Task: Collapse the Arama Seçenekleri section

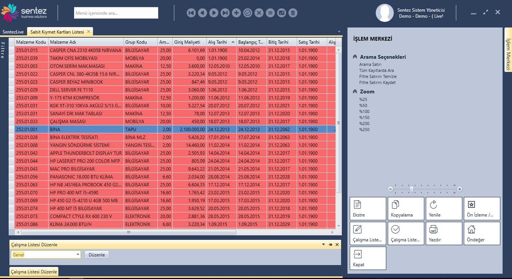Action: (x=355, y=57)
